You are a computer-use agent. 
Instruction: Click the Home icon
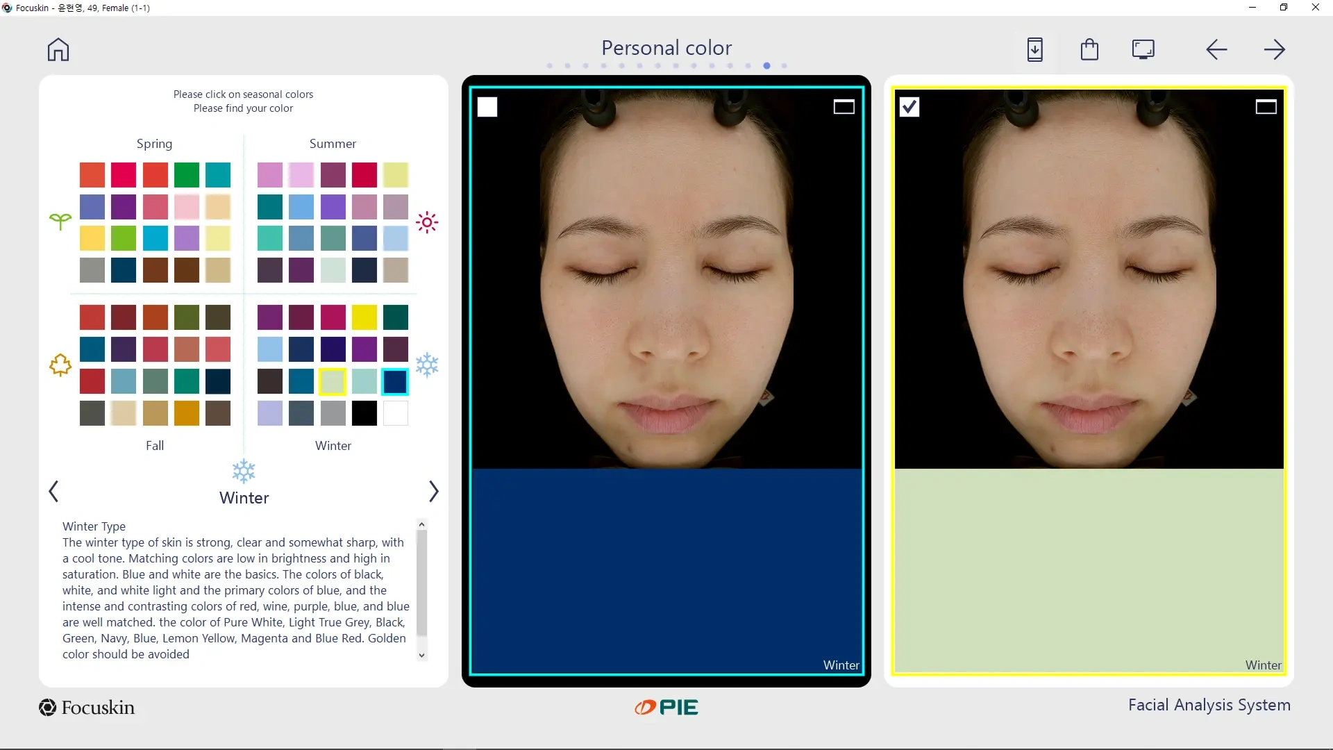tap(58, 49)
